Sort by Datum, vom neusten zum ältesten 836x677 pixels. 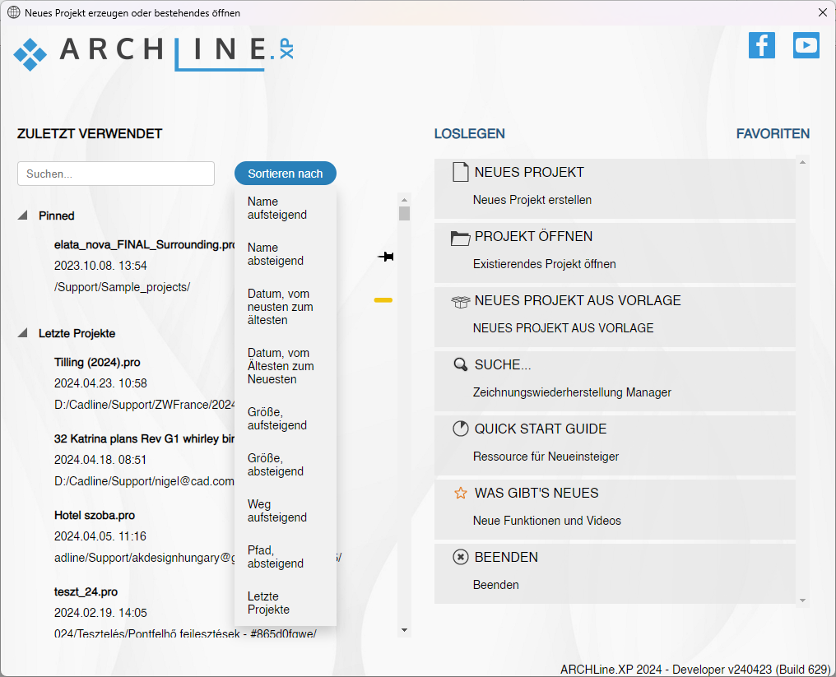coord(280,307)
